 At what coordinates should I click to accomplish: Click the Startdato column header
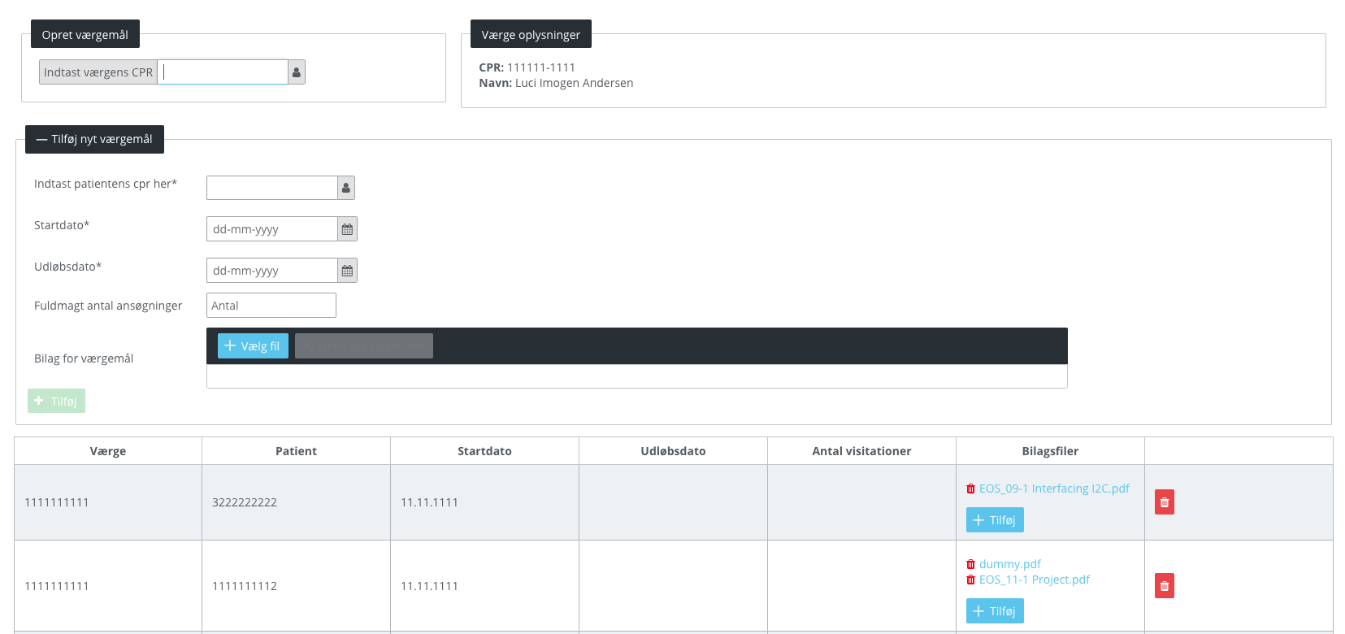tap(484, 451)
